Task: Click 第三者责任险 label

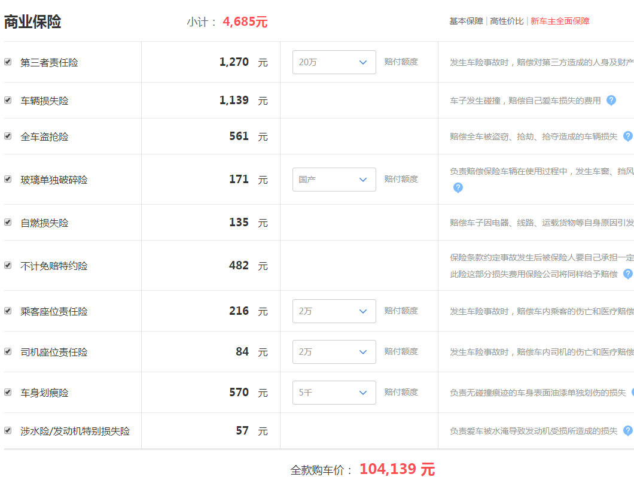Action: (49, 63)
